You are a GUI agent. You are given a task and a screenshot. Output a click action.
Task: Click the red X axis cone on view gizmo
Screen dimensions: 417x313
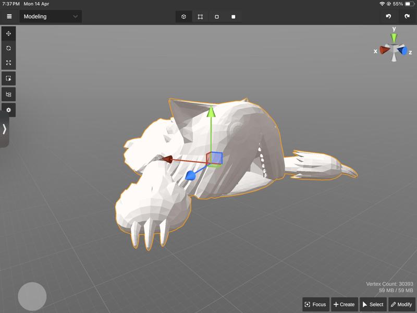click(x=384, y=50)
